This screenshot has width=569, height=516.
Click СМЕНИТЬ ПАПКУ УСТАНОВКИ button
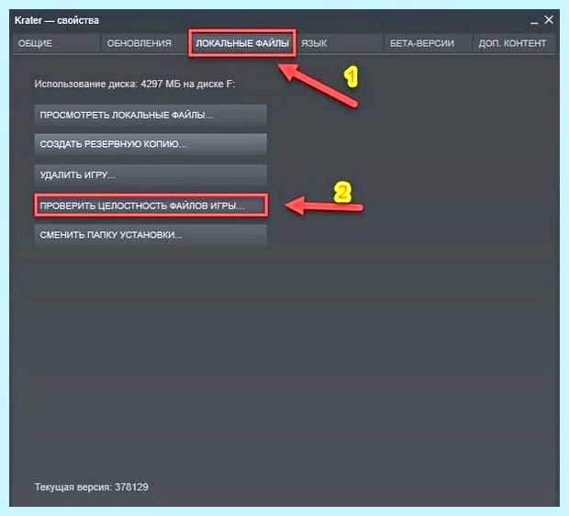tap(151, 235)
